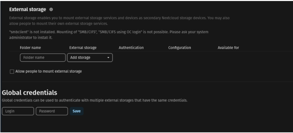
Task: Click into the Login field
Action: [x=18, y=111]
